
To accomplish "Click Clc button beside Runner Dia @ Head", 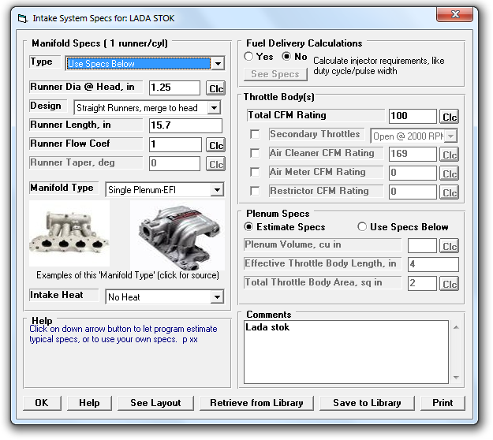I will [215, 88].
